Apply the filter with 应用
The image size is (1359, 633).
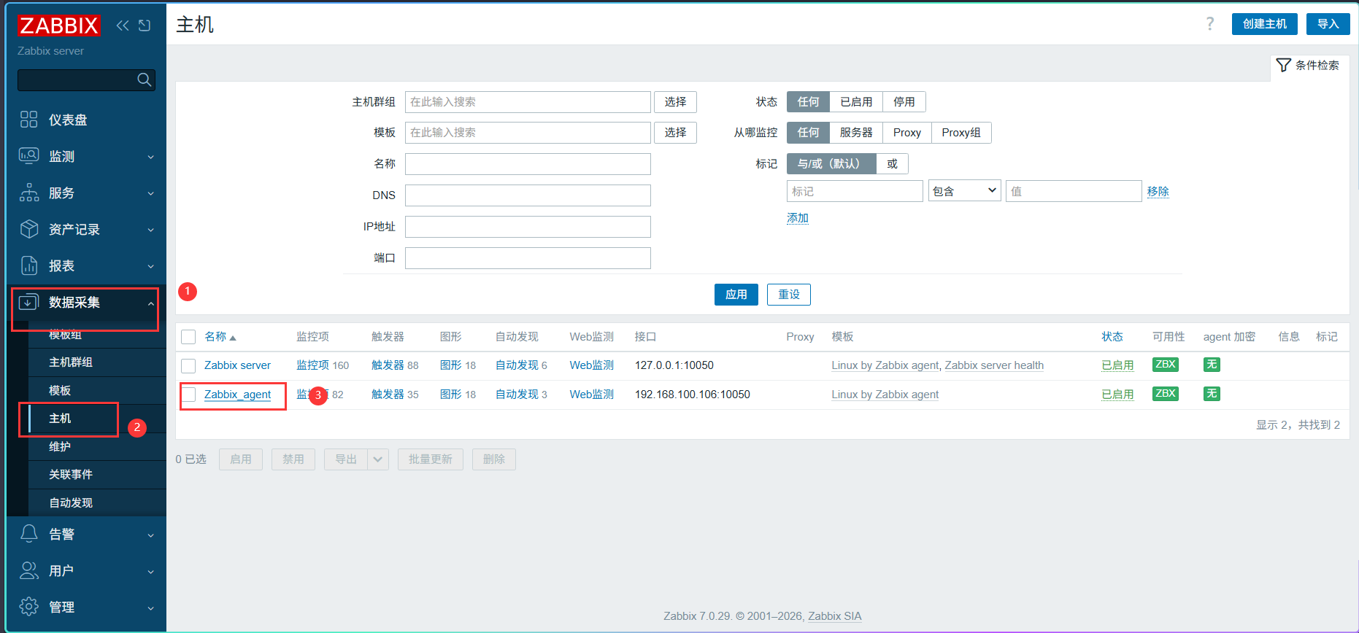(736, 295)
